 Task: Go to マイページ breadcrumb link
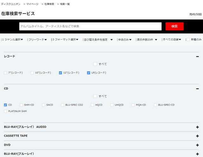coord(32,4)
